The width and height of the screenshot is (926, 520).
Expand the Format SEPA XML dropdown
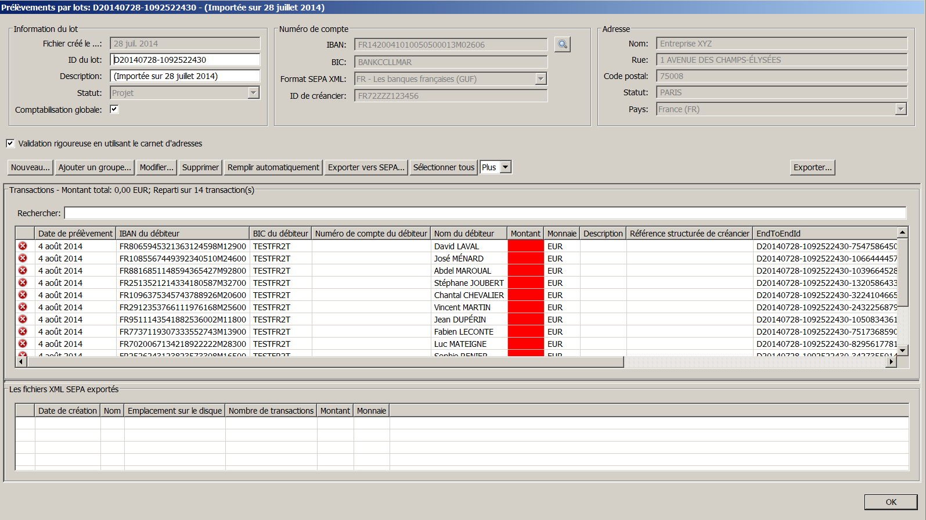point(541,79)
